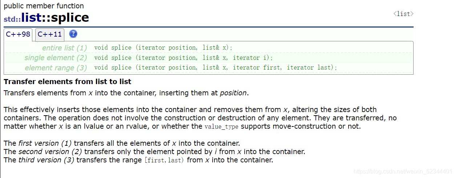Click the "public member function" label
This screenshot has height=178, width=455.
(x=44, y=6)
